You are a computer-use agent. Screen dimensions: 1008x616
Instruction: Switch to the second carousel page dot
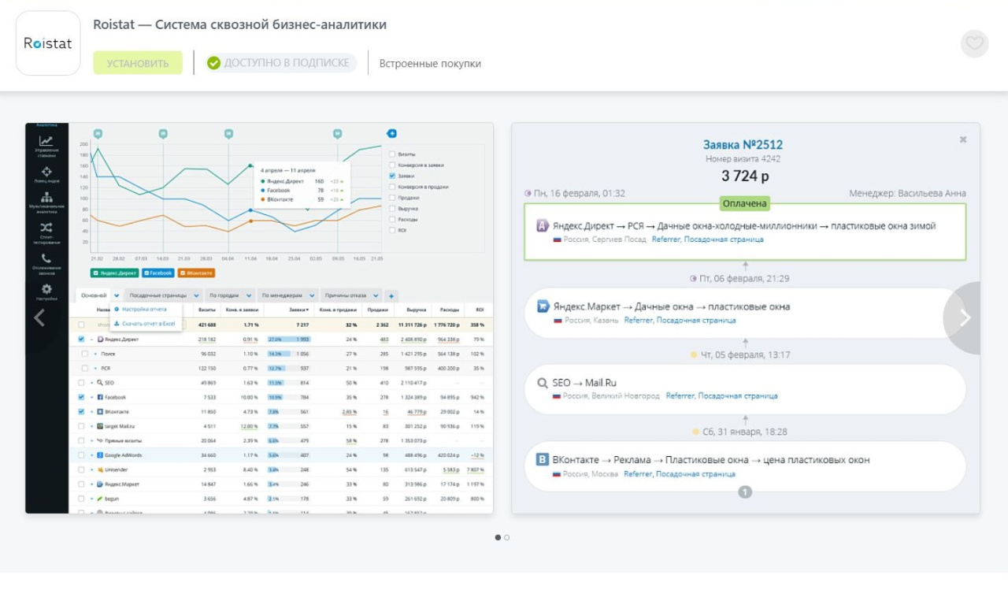[x=506, y=537]
